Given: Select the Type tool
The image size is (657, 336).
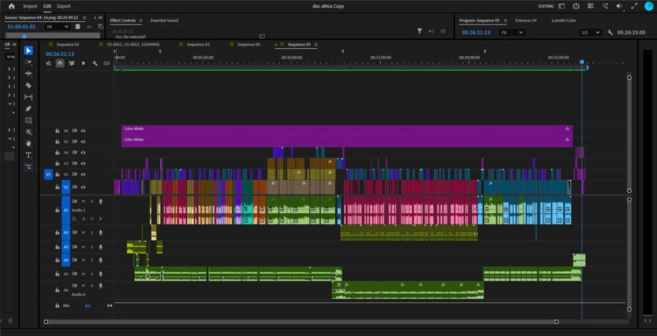Looking at the screenshot, I should [28, 155].
